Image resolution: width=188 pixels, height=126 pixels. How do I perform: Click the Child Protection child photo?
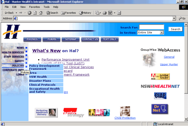[125, 111]
